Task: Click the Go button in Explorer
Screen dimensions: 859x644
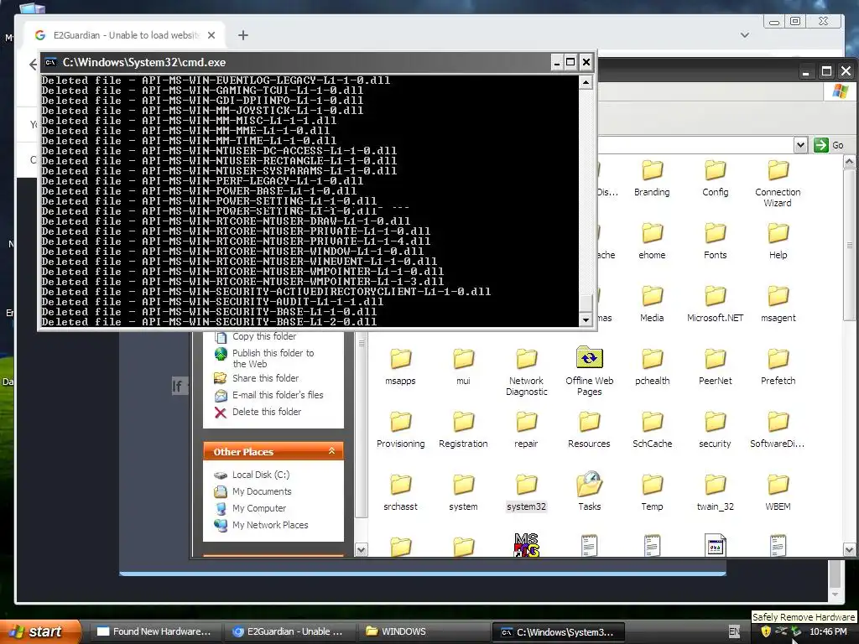Action: 828,145
